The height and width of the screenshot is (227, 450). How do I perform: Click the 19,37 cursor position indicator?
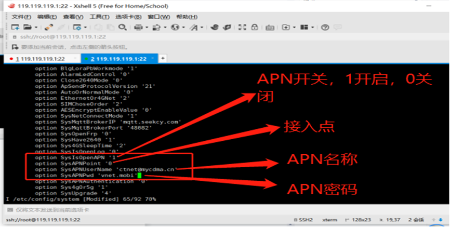(x=390, y=220)
